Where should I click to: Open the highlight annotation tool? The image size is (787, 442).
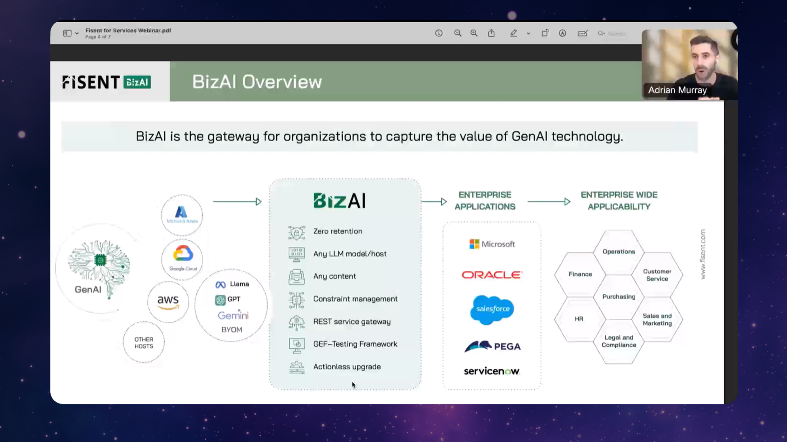point(562,33)
